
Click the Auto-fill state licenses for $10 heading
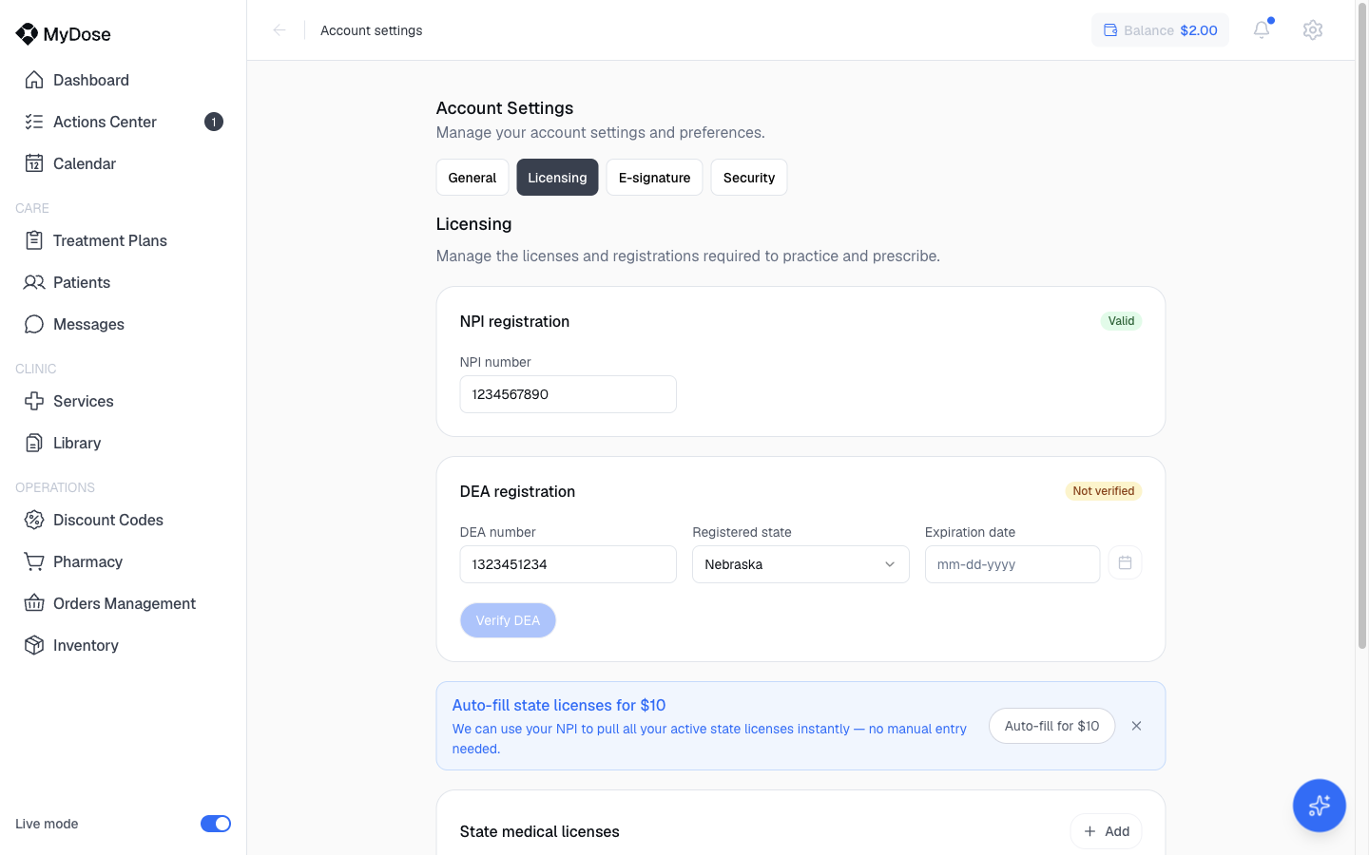pyautogui.click(x=559, y=705)
